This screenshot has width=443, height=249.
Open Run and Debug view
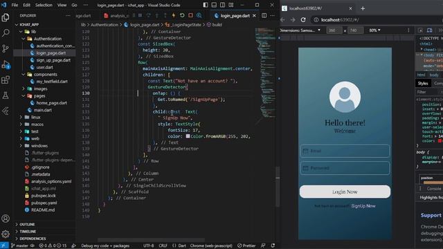pos(6,64)
